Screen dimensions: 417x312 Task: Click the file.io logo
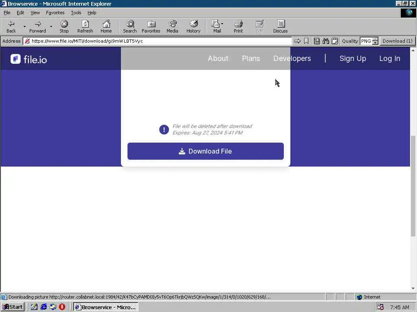tap(29, 59)
